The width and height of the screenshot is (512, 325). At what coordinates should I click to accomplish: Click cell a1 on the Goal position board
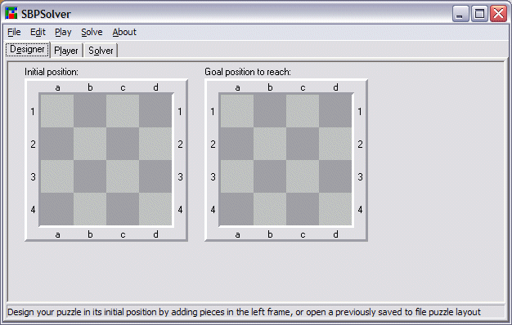(237, 111)
